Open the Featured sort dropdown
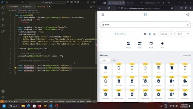The height and width of the screenshot is (109, 193). tap(166, 34)
